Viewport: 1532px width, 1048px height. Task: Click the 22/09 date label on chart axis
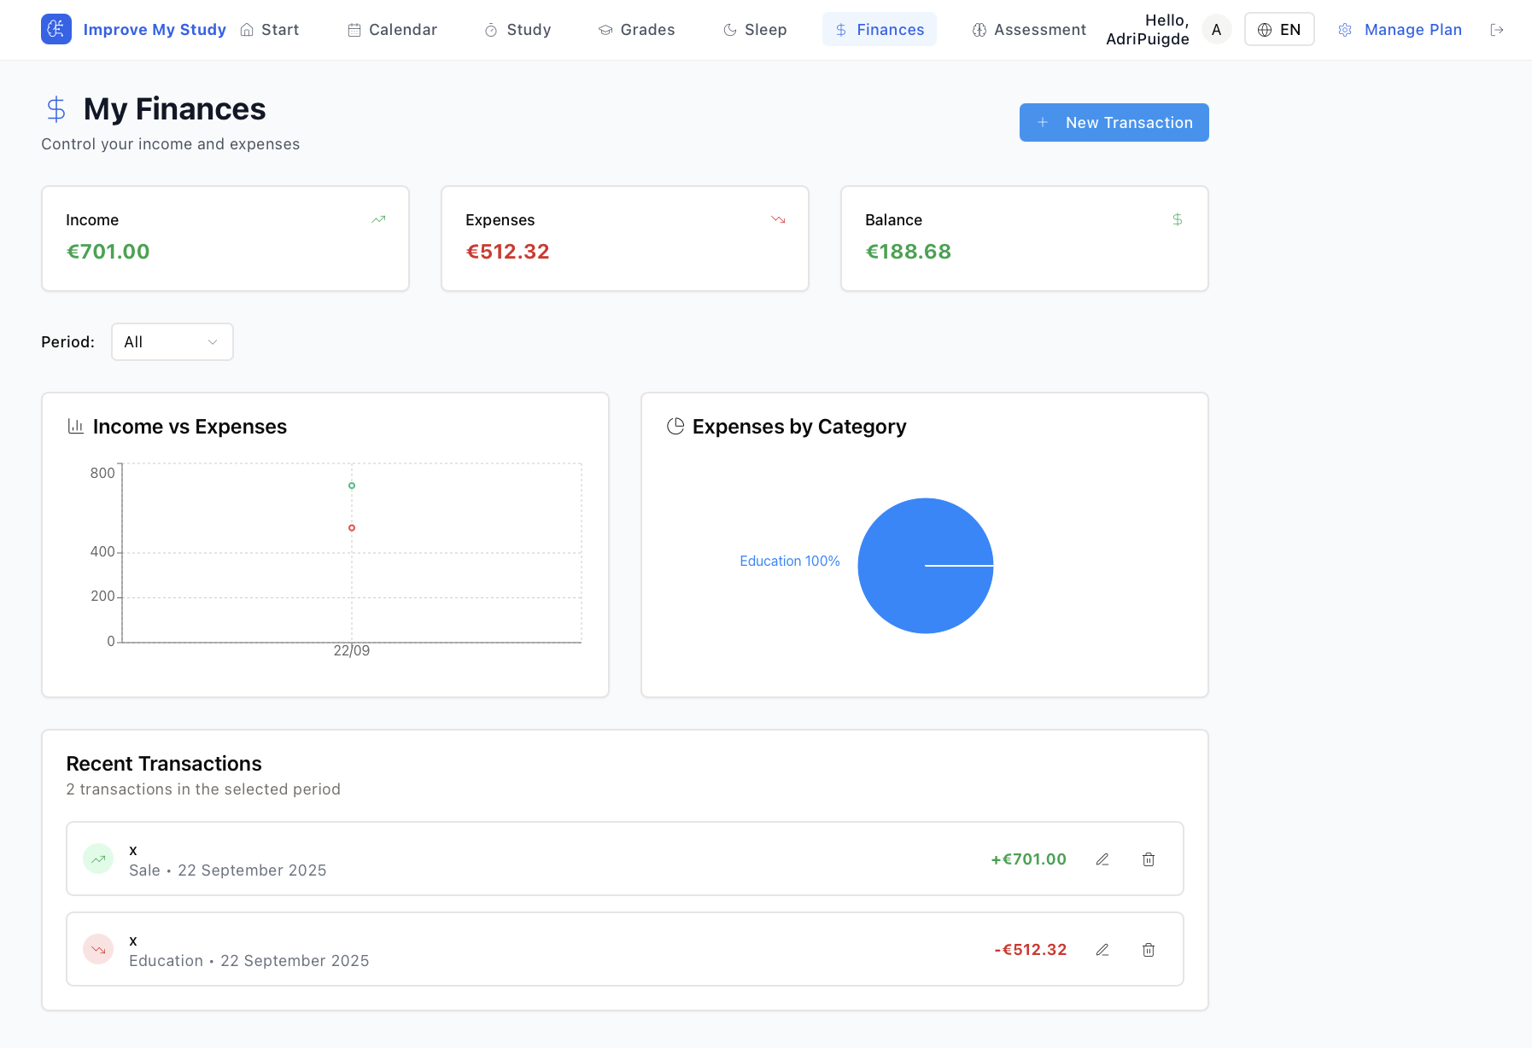(x=352, y=650)
